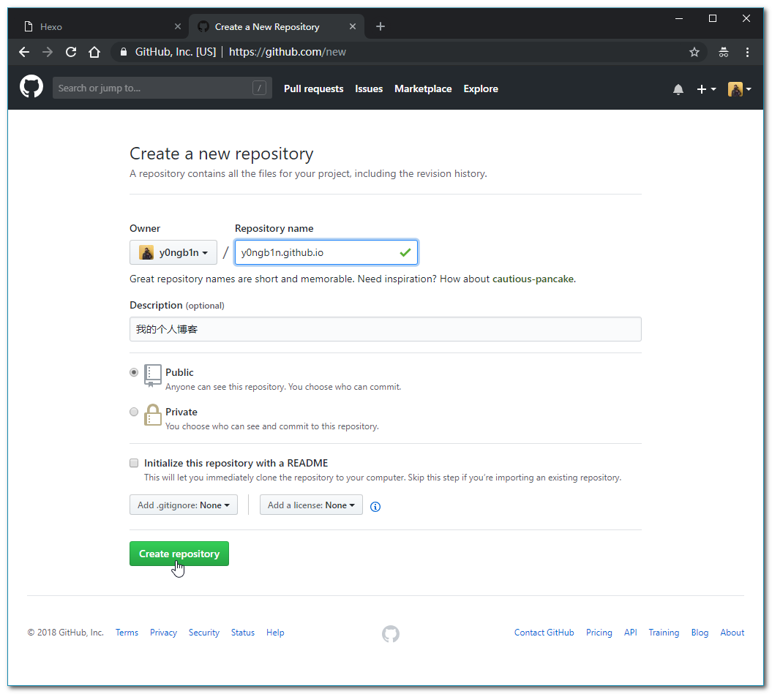Image resolution: width=772 pixels, height=694 pixels.
Task: Click the GitHub octocat logo
Action: click(31, 88)
